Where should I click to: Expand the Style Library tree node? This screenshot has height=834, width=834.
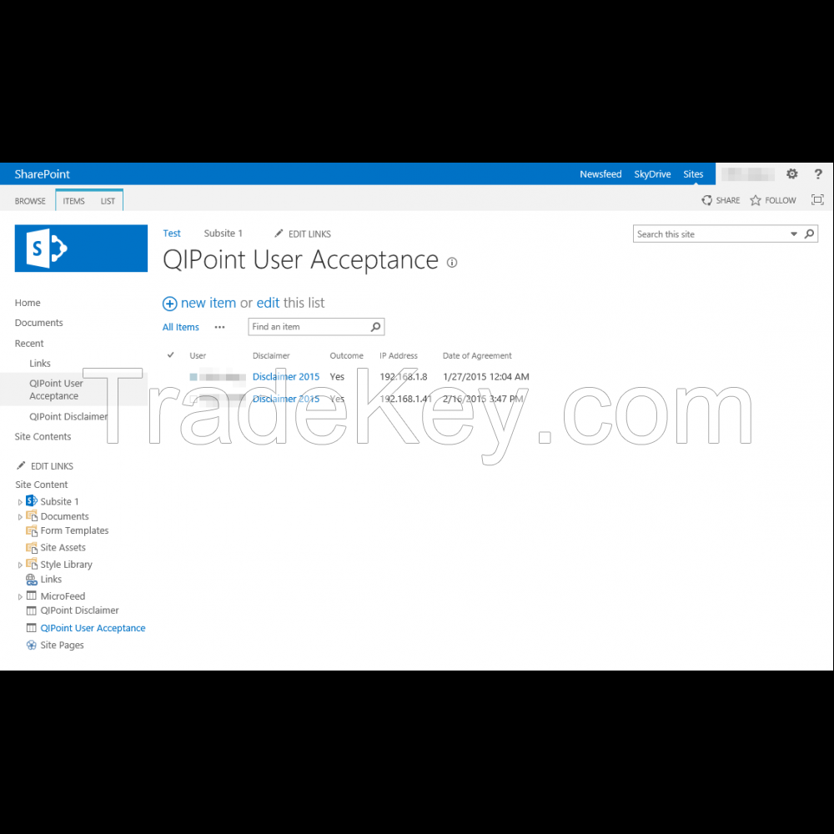pyautogui.click(x=20, y=565)
